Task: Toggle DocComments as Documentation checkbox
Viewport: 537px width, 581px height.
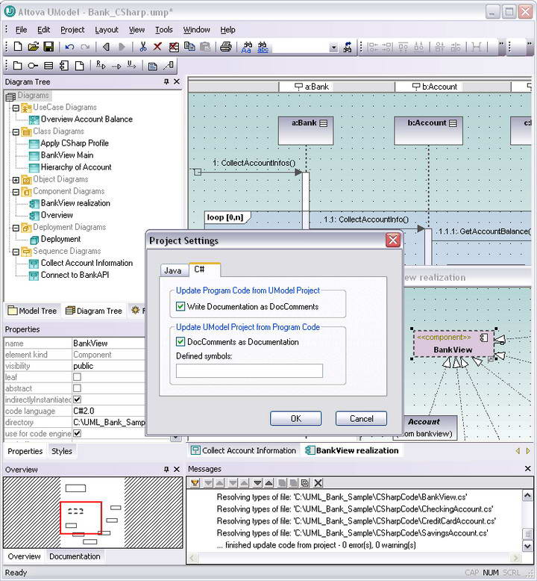Action: pos(180,341)
